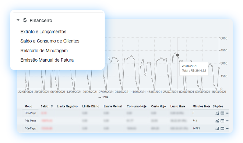The width and height of the screenshot is (243, 143).
Task: Open Emissão Manual de Fatura
Action: tap(47, 60)
